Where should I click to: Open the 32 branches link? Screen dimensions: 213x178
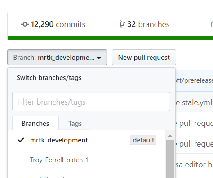coord(144,24)
